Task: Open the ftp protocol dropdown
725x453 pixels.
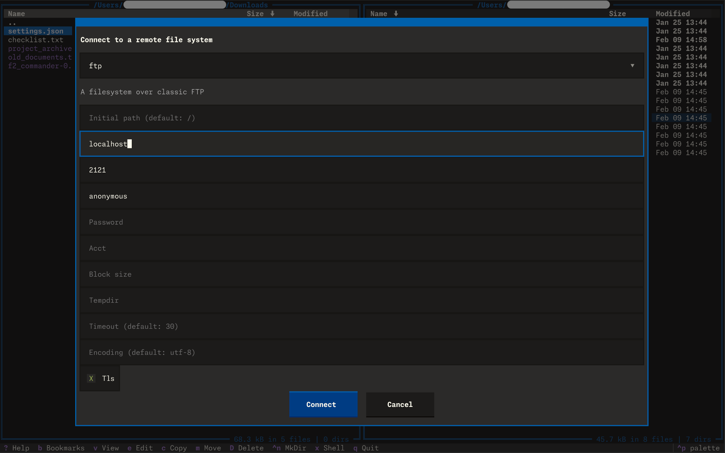Action: 361,66
